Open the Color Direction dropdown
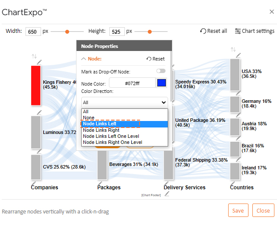 coord(124,102)
